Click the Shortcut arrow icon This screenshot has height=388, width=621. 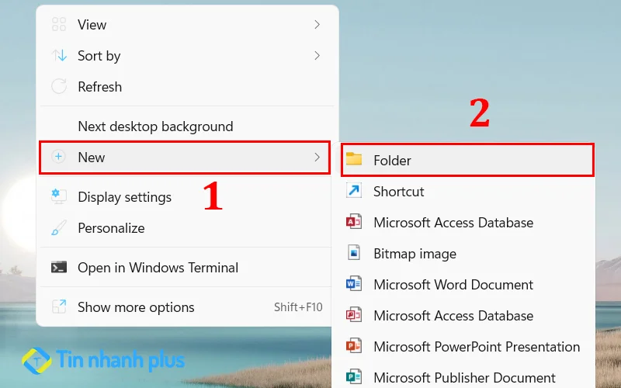(x=354, y=192)
